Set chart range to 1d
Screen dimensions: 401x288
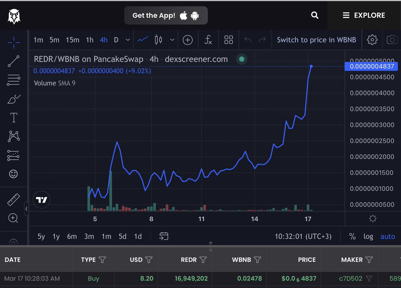[x=138, y=236]
